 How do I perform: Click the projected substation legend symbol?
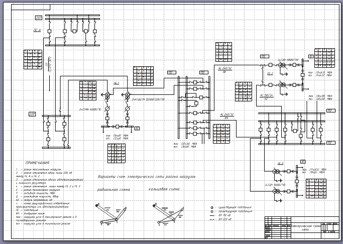coord(212,211)
